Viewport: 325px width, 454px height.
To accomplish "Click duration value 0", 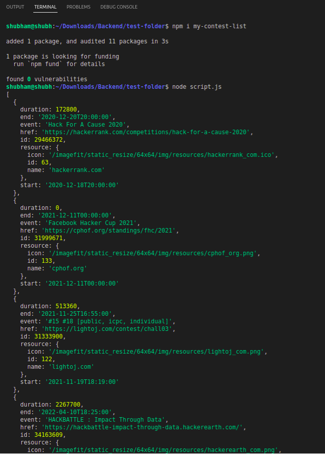I will pos(58,208).
